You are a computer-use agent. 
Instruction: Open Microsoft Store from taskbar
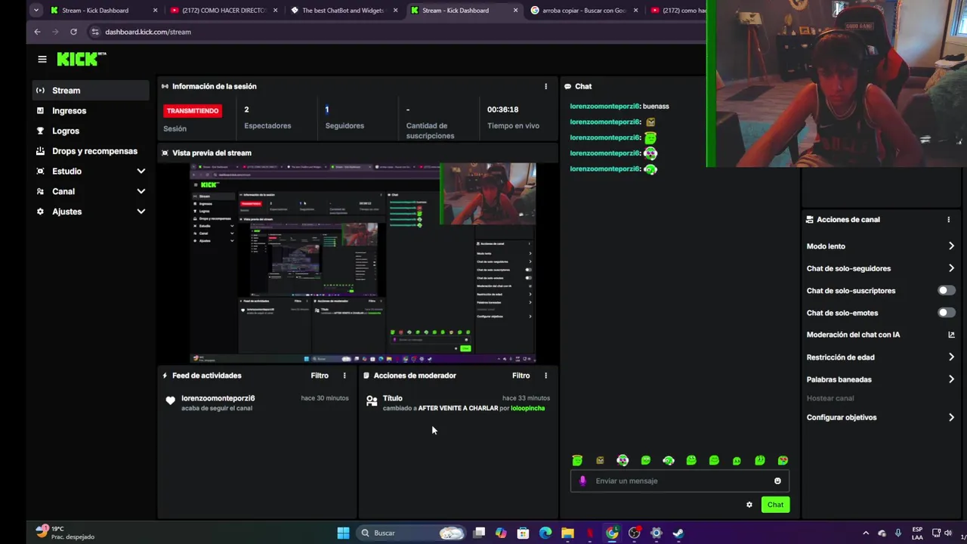(x=523, y=533)
